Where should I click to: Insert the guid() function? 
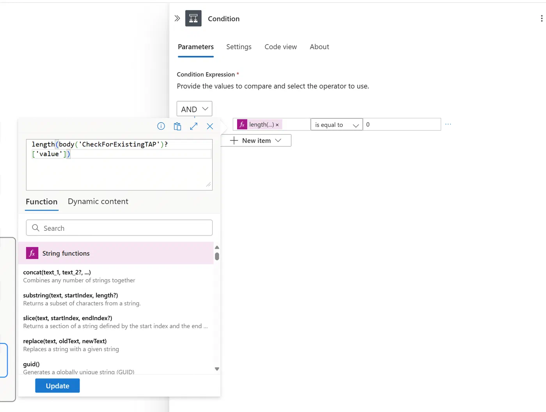coord(116,367)
